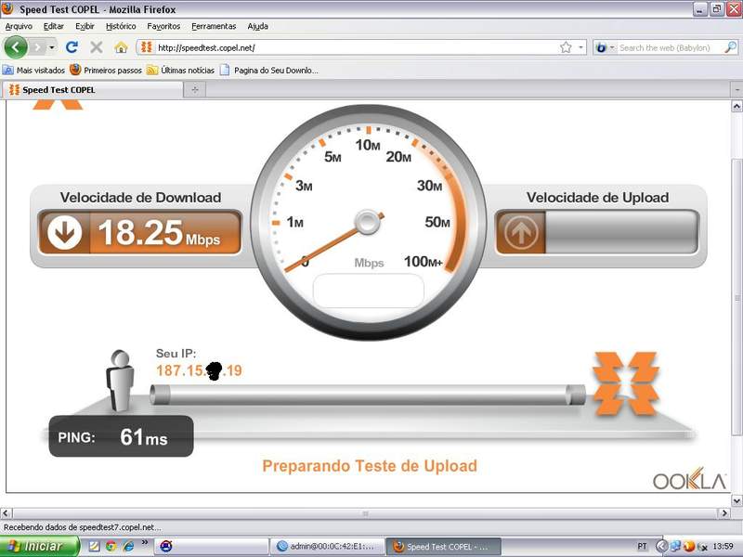Click the orange COPEL server logo
Screen dimensions: 743x557
tap(625, 383)
